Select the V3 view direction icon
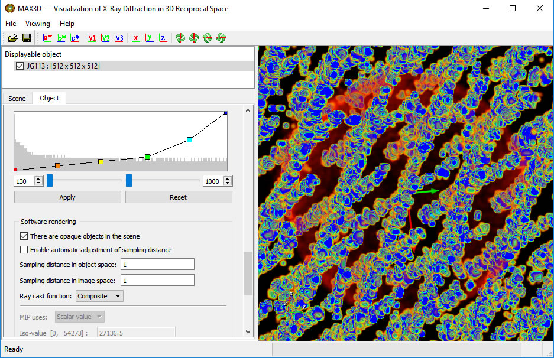The image size is (554, 358). (119, 38)
